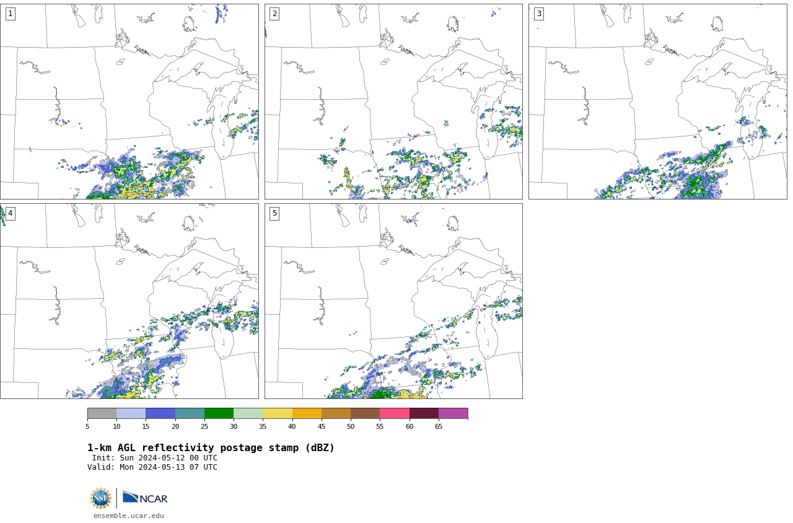Click the NCAR logo

tap(145, 498)
